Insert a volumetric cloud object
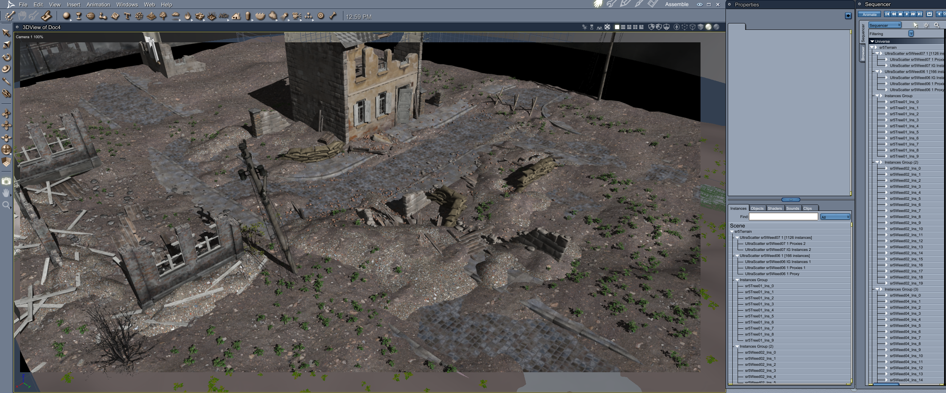The height and width of the screenshot is (393, 946). (x=176, y=16)
